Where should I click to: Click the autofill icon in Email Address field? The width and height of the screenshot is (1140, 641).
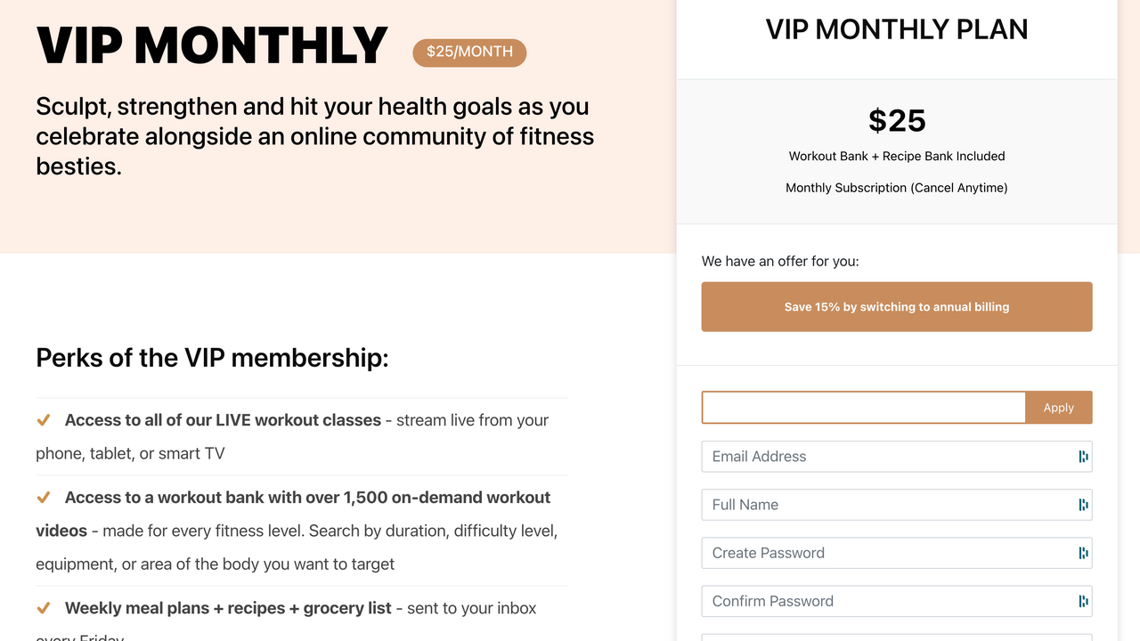pyautogui.click(x=1083, y=457)
